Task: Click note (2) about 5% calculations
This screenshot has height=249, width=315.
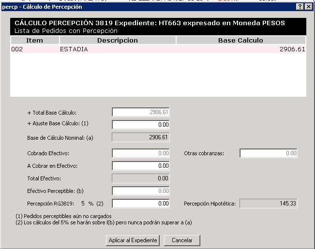Action: pos(104,223)
